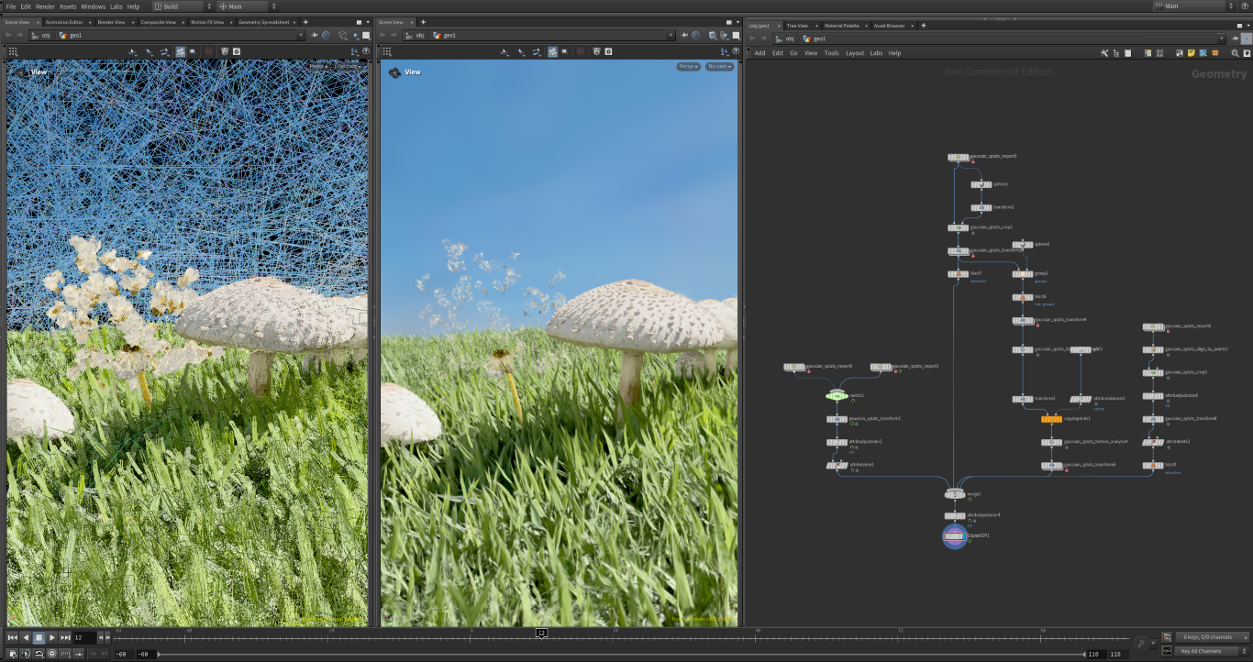1253x662 pixels.
Task: Select the switch1 node
Action: (x=837, y=395)
